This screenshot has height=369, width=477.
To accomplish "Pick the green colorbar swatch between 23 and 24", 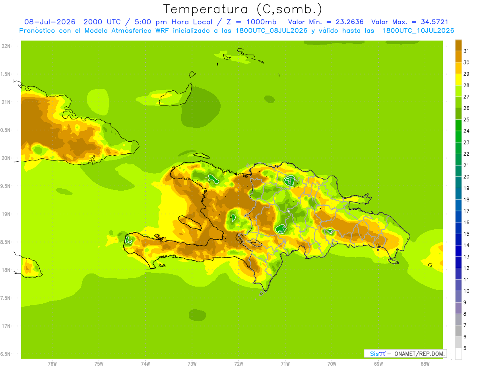I will pyautogui.click(x=458, y=137).
